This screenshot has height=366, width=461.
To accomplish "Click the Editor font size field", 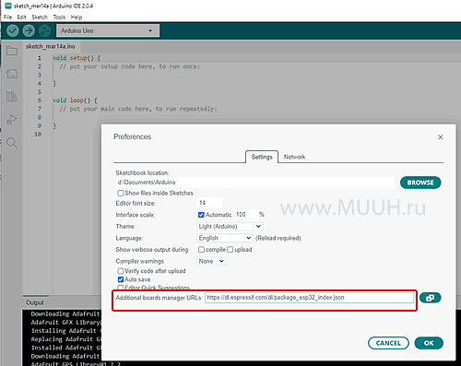I will tap(209, 203).
